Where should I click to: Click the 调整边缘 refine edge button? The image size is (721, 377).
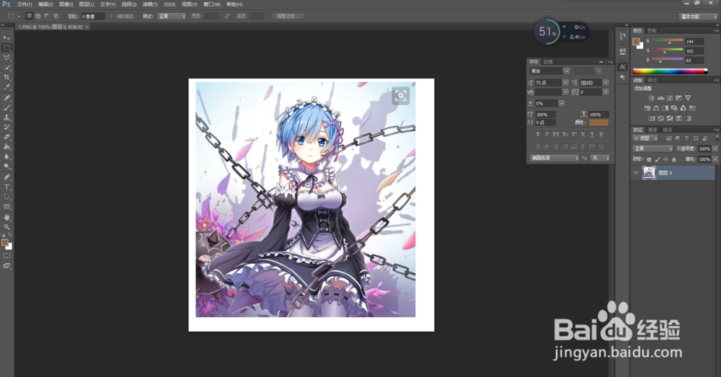(288, 16)
